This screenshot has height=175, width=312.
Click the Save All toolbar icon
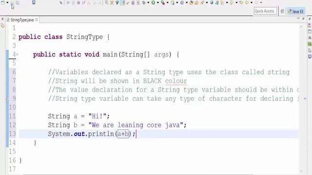[x=18, y=2]
